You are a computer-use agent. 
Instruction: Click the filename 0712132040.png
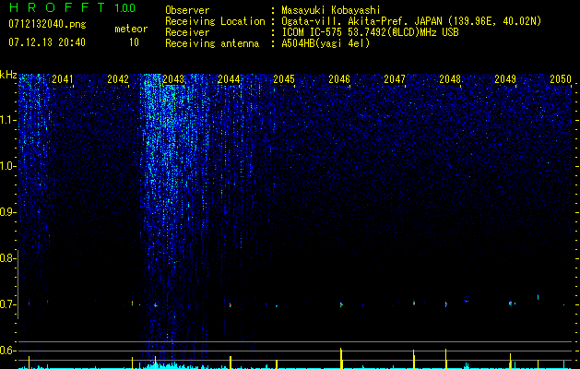pyautogui.click(x=47, y=24)
